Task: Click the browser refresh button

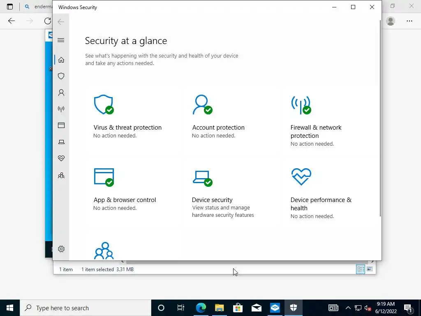Action: (48, 21)
